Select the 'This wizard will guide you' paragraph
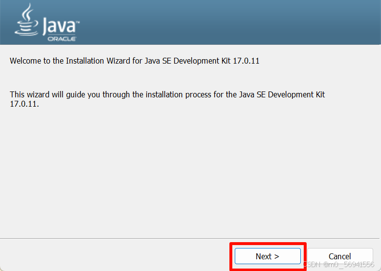 tap(167, 99)
